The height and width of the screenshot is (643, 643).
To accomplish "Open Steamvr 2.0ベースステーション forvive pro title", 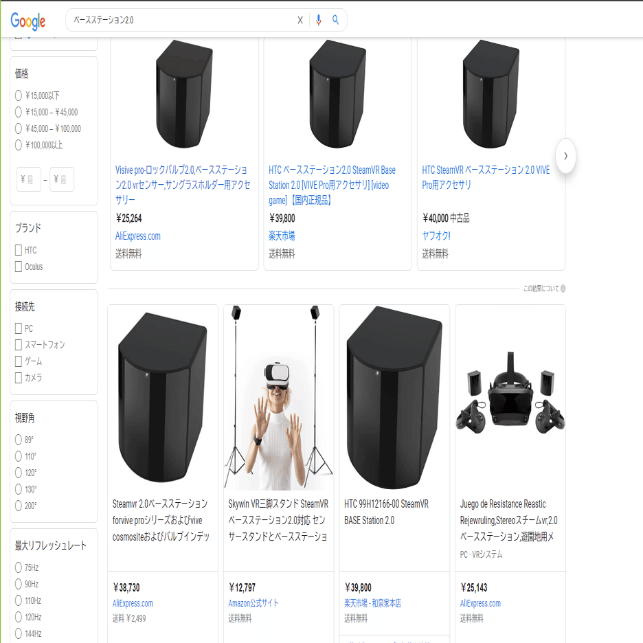I will click(x=161, y=520).
